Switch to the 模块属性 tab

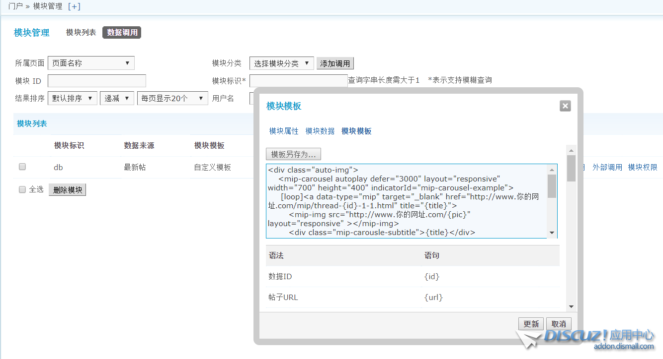284,131
